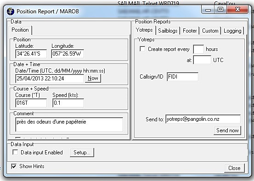Click the hours interval input box
Screen dimensions: 254x181
click(198, 49)
